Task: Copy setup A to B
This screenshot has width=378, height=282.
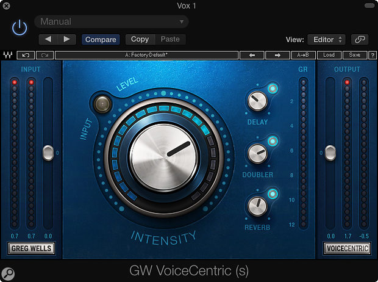Action: [303, 55]
